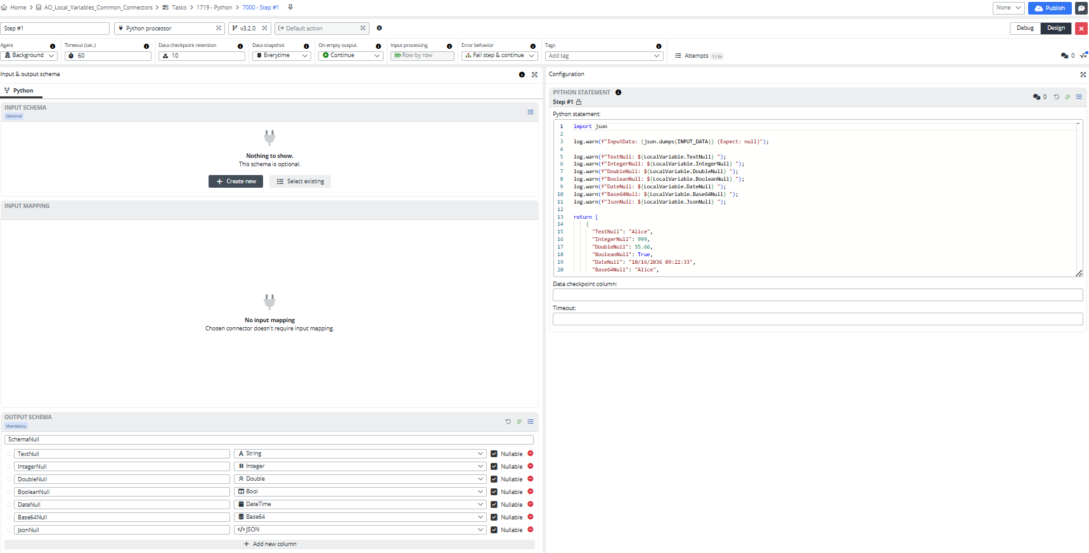Expand the Data snapshot Everytime dropdown

281,56
